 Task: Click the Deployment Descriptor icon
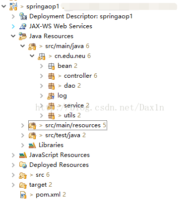tap(23, 16)
